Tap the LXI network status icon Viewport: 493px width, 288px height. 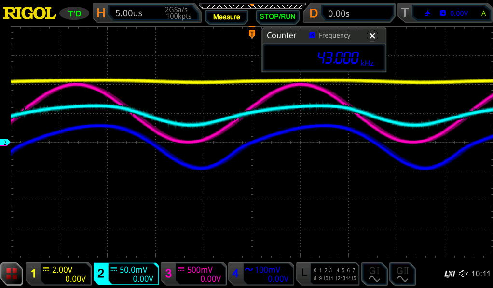[450, 274]
